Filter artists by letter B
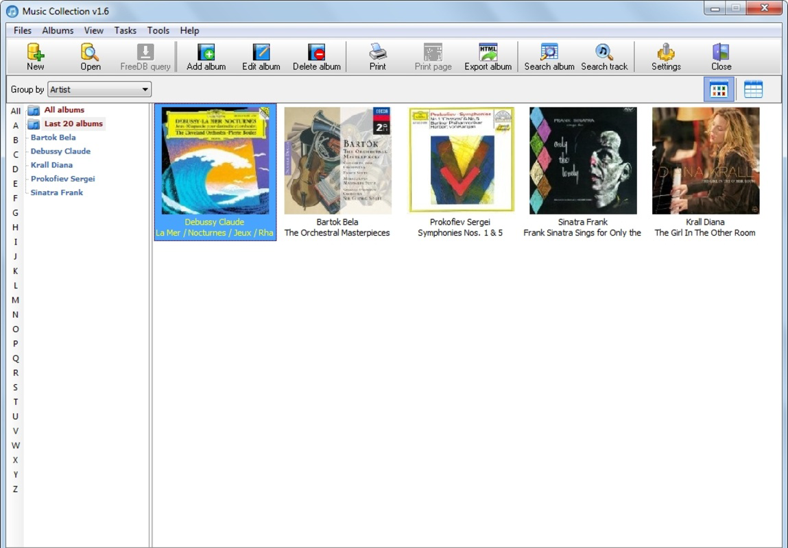The height and width of the screenshot is (548, 788). pyautogui.click(x=16, y=140)
